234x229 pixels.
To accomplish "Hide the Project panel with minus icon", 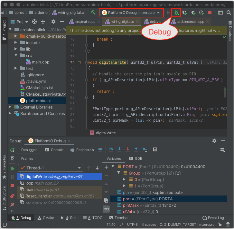I will [x=61, y=22].
